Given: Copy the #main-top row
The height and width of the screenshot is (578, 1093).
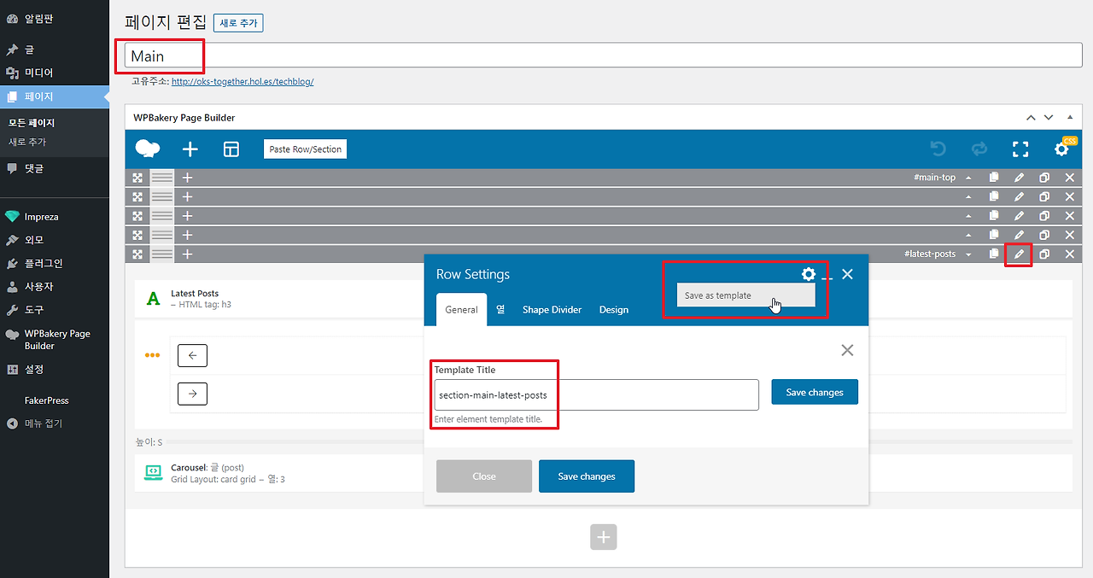Looking at the screenshot, I should coord(994,178).
